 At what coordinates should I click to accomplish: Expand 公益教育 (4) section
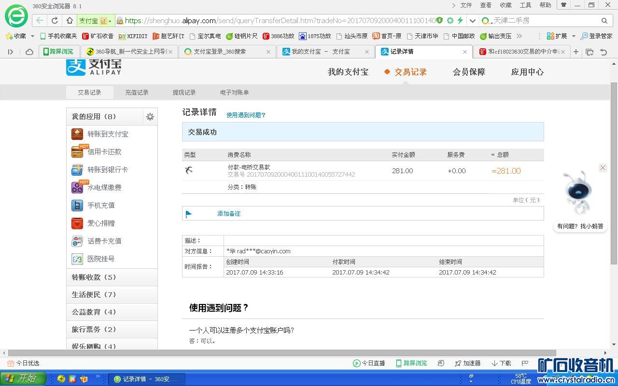click(112, 312)
